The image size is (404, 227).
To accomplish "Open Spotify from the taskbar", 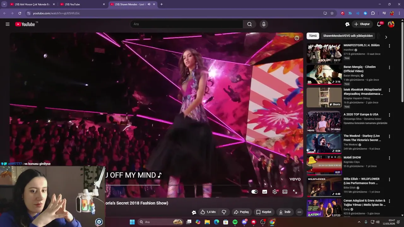I will click(x=235, y=222).
